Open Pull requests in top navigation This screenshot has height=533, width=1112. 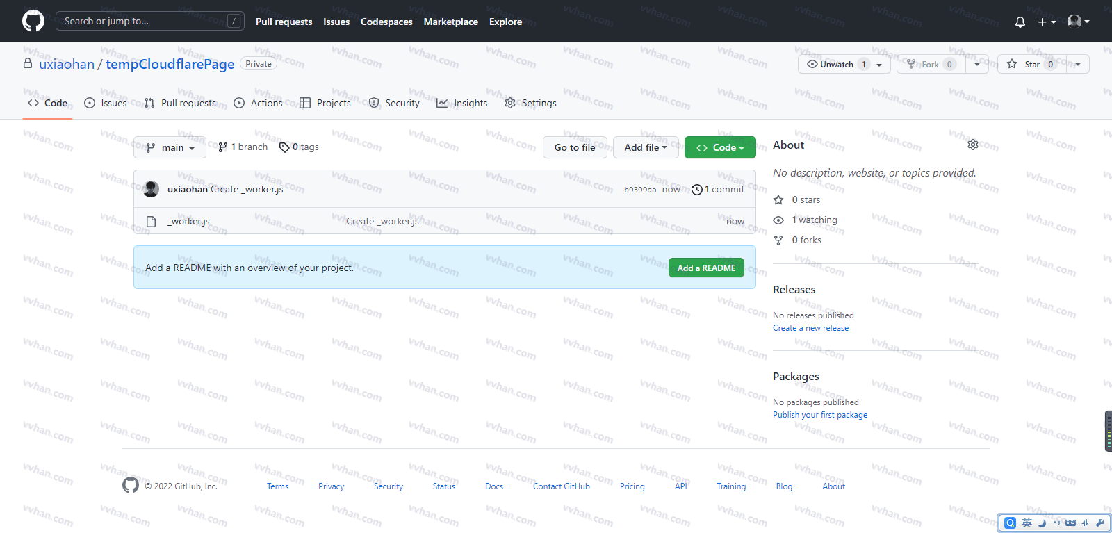(284, 22)
